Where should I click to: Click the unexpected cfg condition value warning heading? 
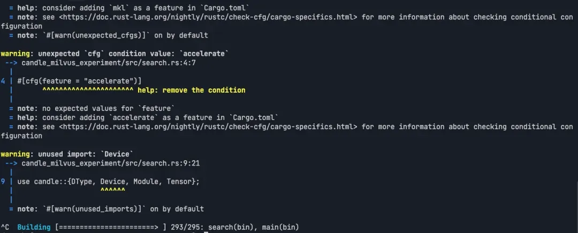coord(115,54)
